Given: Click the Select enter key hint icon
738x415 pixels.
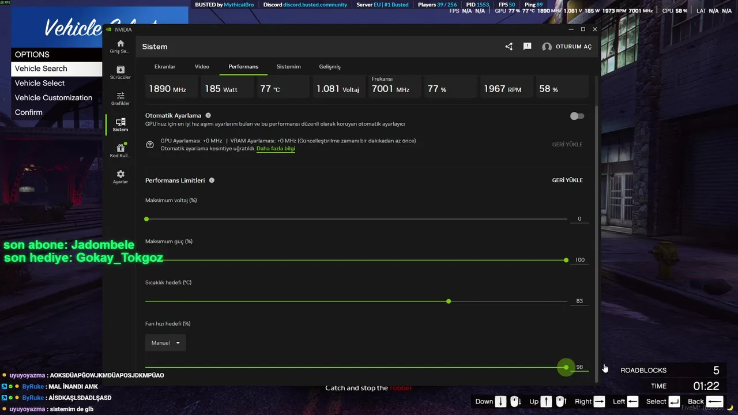Looking at the screenshot, I should click(674, 402).
